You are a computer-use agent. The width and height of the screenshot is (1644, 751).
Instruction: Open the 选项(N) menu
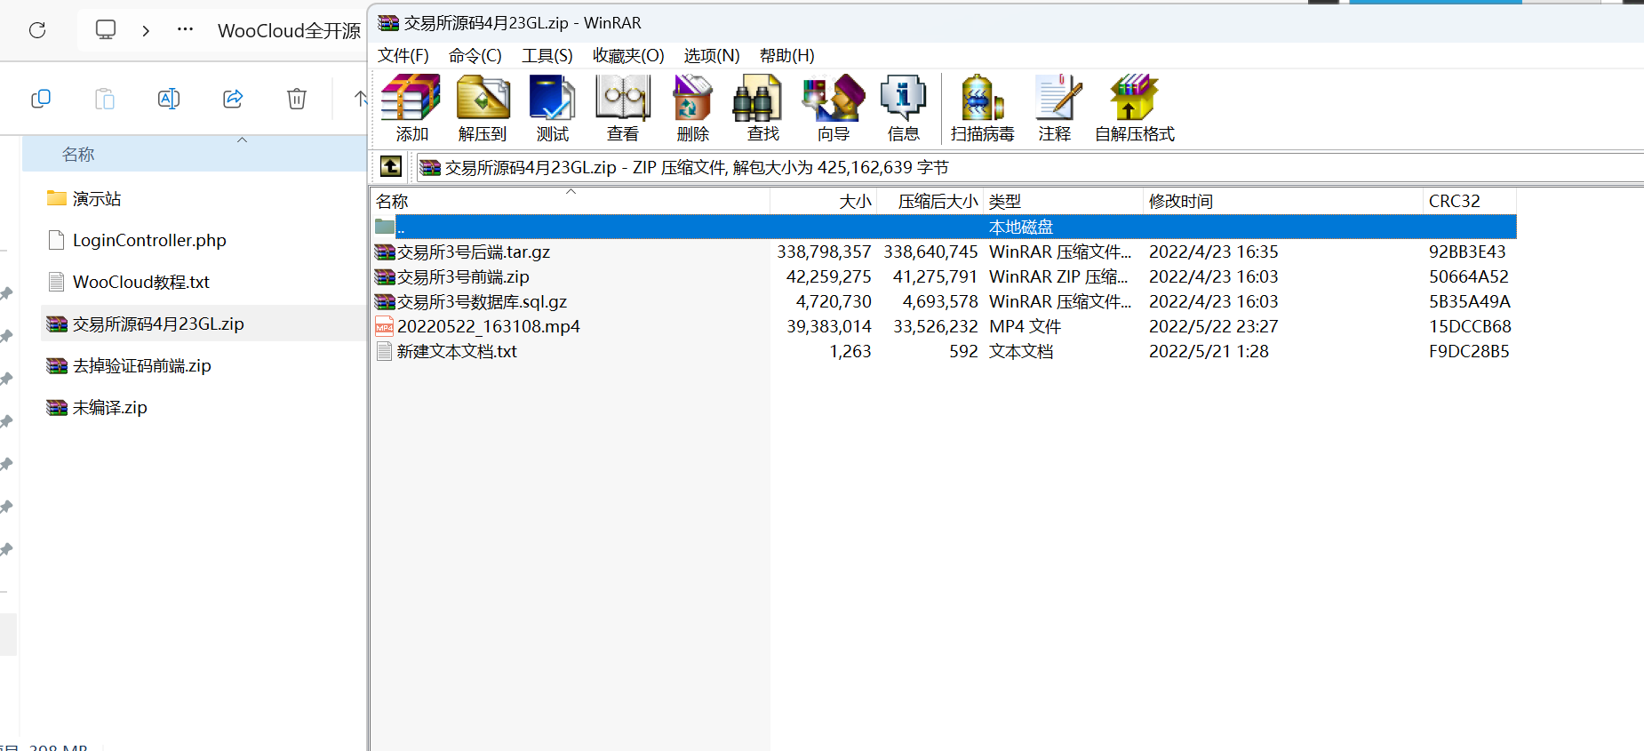coord(712,55)
